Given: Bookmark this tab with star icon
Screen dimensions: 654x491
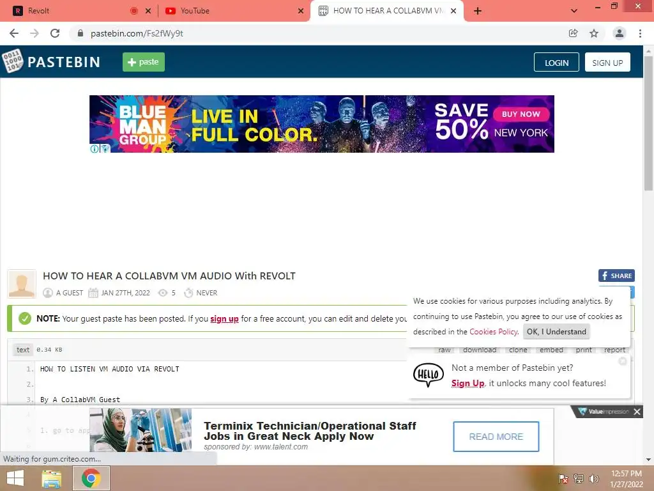Looking at the screenshot, I should click(x=594, y=33).
